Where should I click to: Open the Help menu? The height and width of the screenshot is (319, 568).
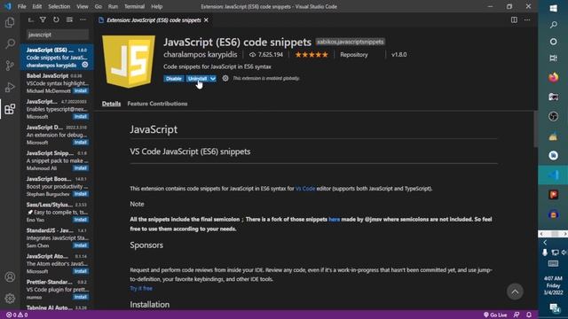coord(156,6)
